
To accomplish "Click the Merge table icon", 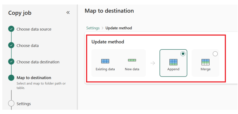I will point(205,62).
